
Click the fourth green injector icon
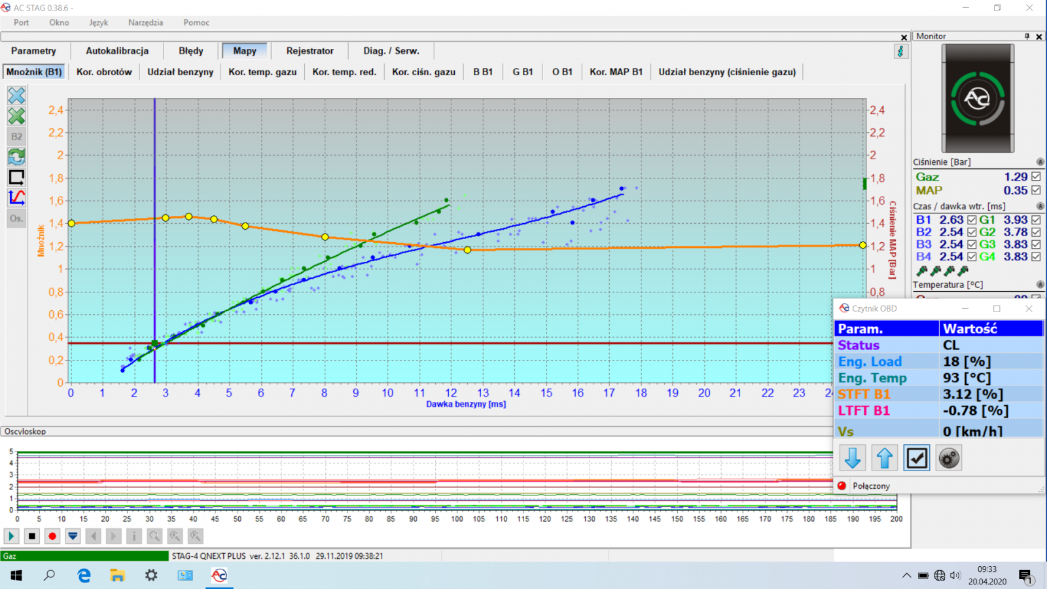(963, 270)
